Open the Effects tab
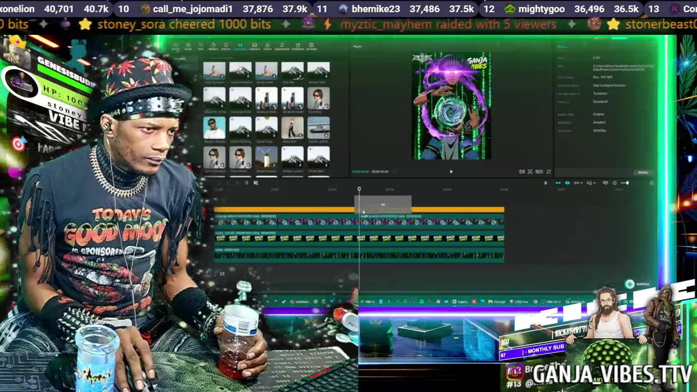 tap(226, 46)
